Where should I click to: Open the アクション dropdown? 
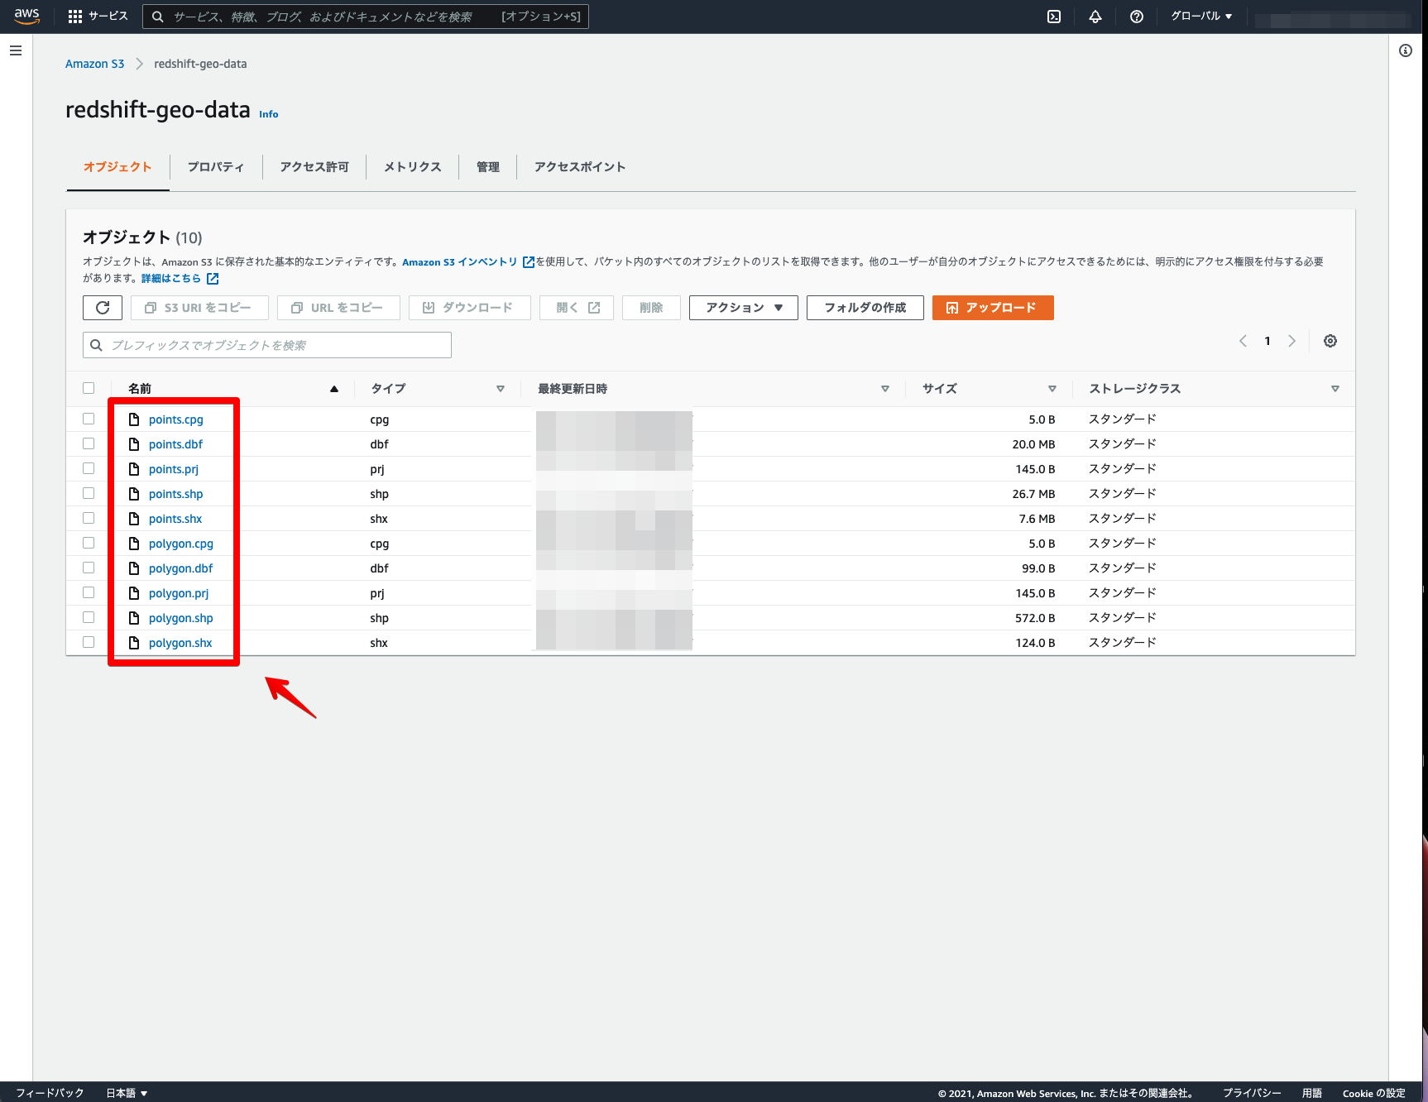[x=742, y=307]
